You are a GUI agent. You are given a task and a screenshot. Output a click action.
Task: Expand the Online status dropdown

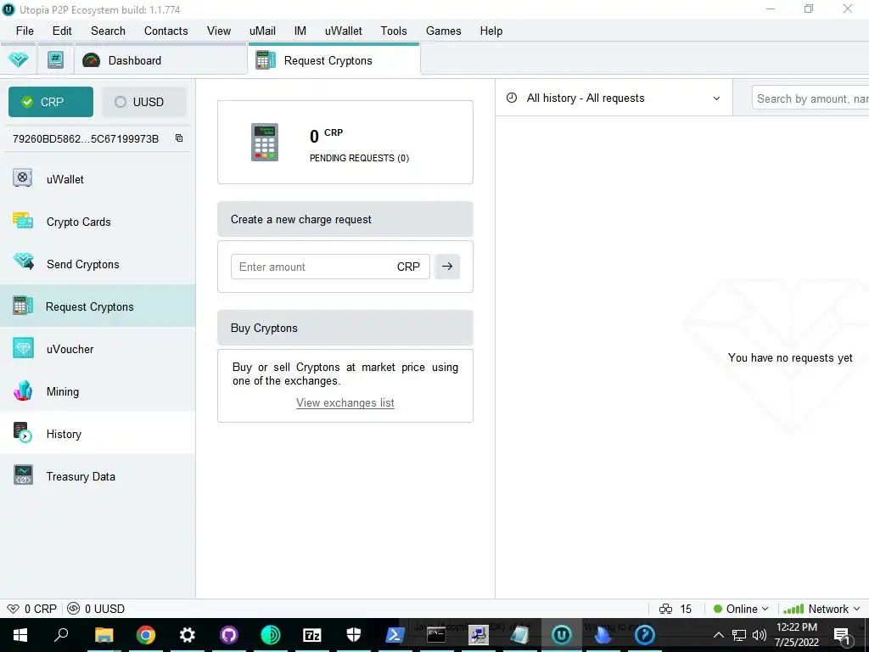pos(741,609)
